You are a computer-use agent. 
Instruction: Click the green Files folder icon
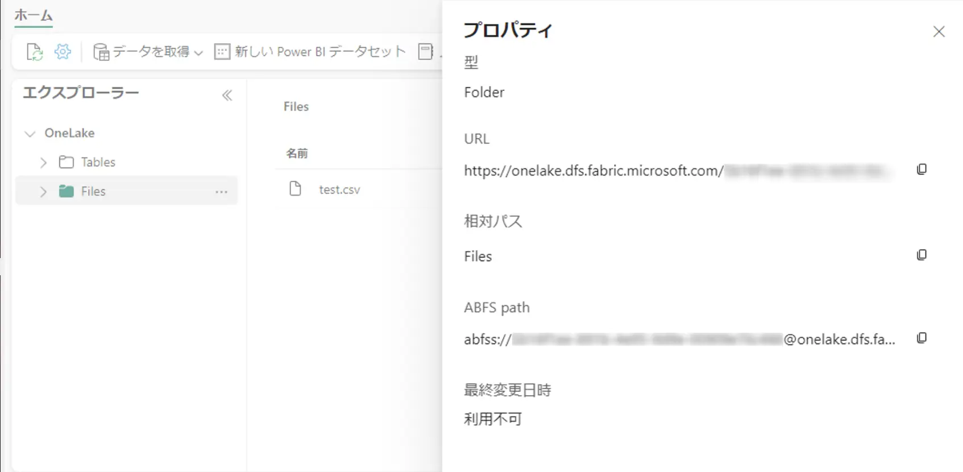(x=67, y=191)
